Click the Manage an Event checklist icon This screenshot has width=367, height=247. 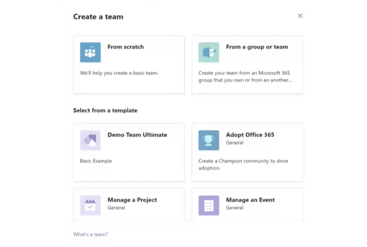tap(209, 205)
